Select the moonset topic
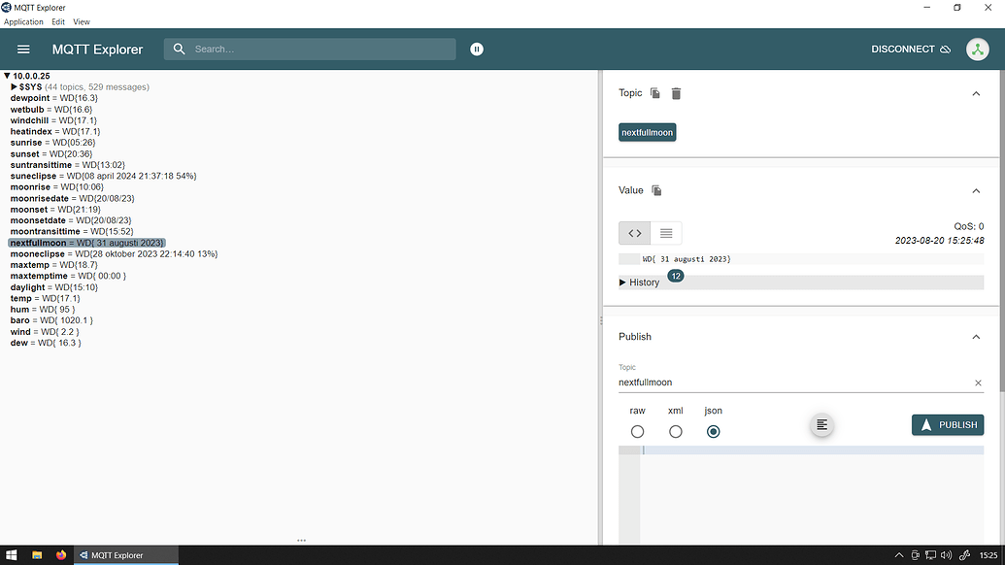The width and height of the screenshot is (1005, 565). click(55, 210)
